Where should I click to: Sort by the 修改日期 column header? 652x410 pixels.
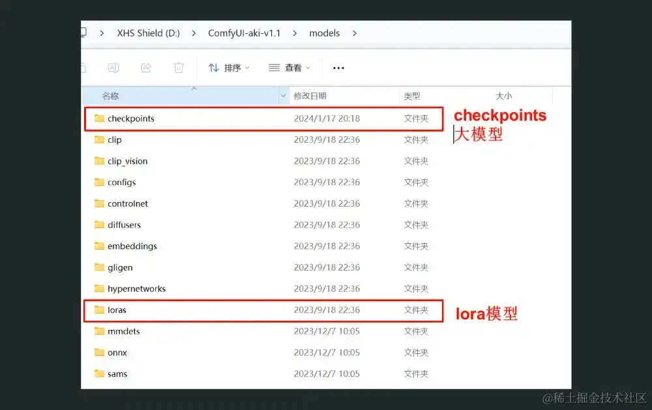click(310, 96)
